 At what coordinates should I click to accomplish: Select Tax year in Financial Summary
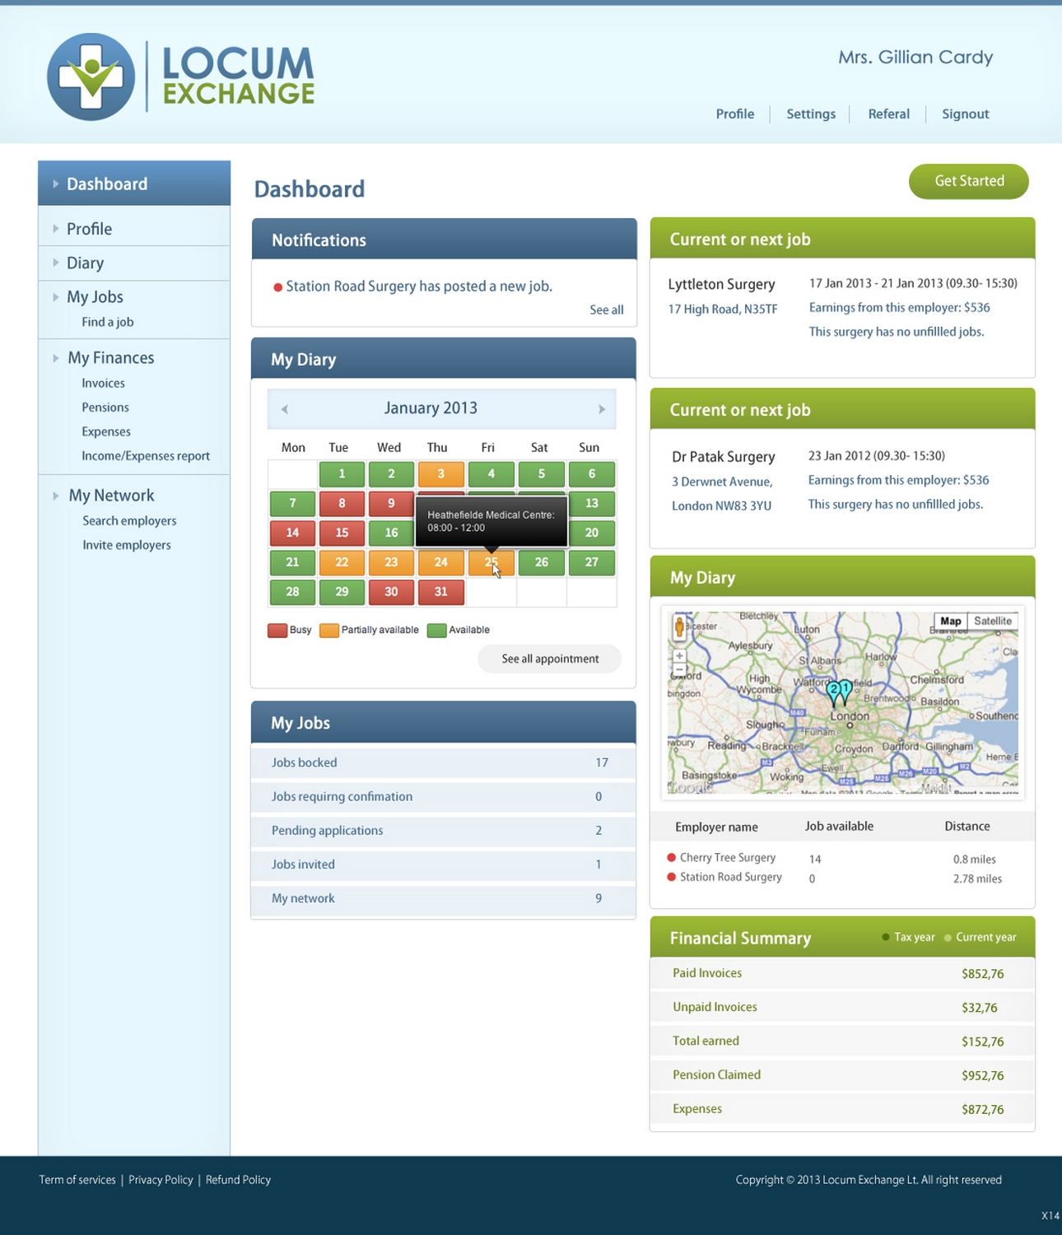pos(908,937)
